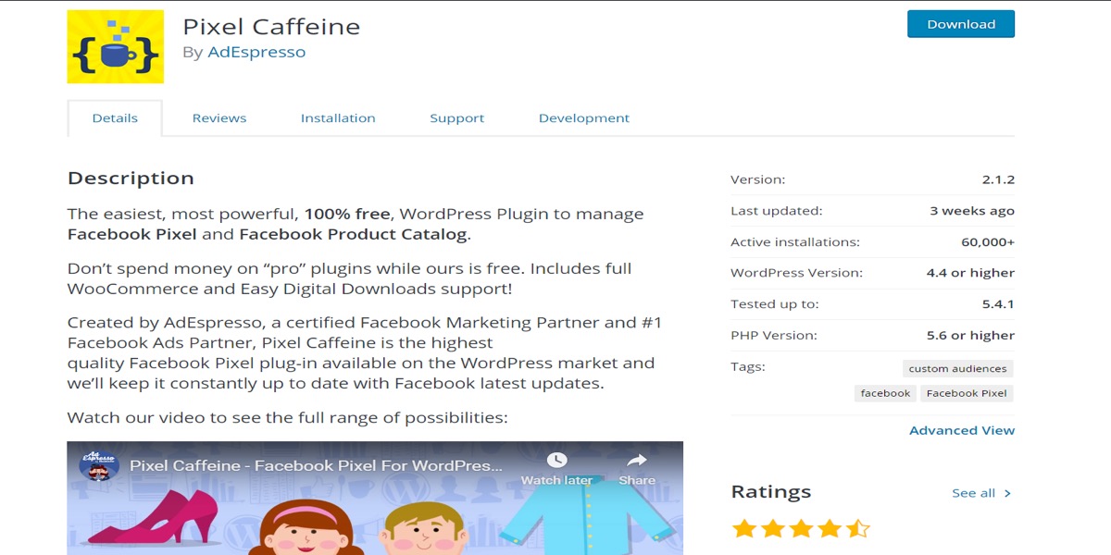Select the Facebook Pixel tag

966,393
